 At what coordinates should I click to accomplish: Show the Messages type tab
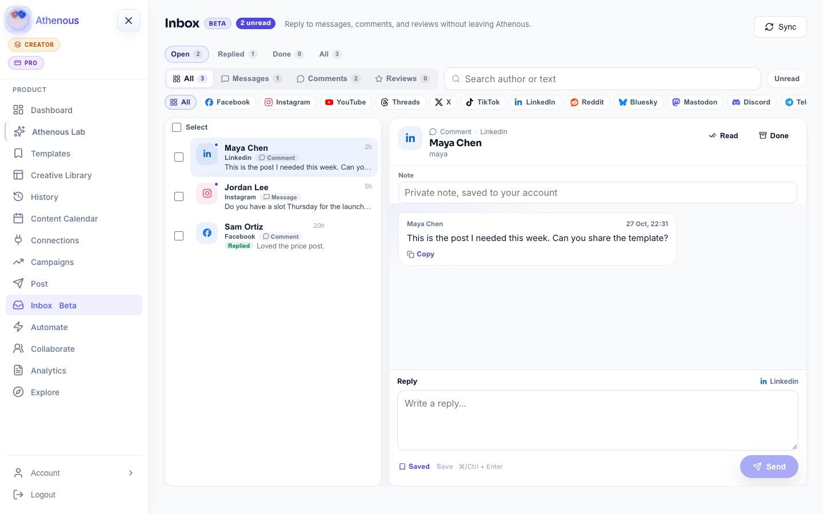pyautogui.click(x=251, y=79)
